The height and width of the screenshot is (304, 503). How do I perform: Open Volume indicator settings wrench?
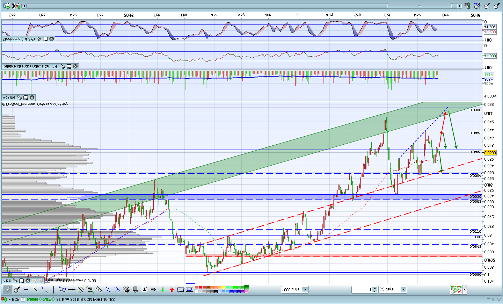[20, 97]
